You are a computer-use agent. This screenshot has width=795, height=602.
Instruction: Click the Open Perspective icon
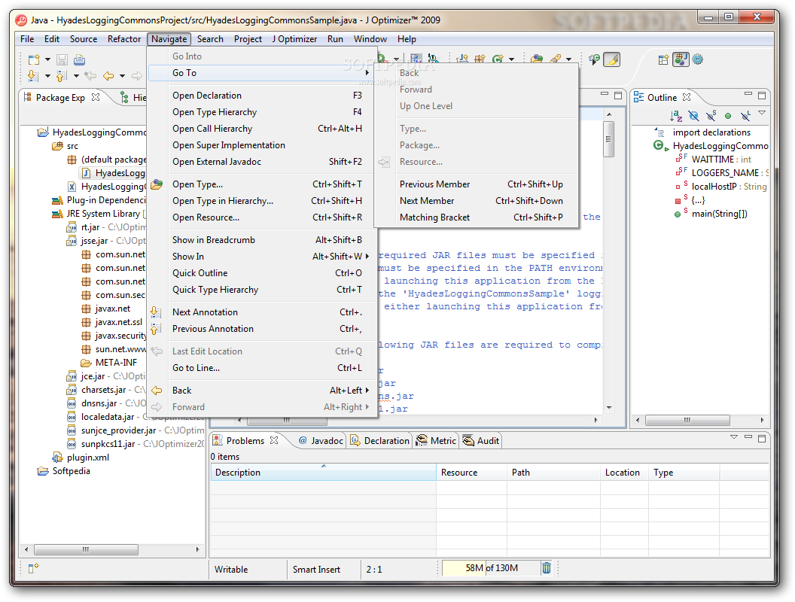(663, 59)
